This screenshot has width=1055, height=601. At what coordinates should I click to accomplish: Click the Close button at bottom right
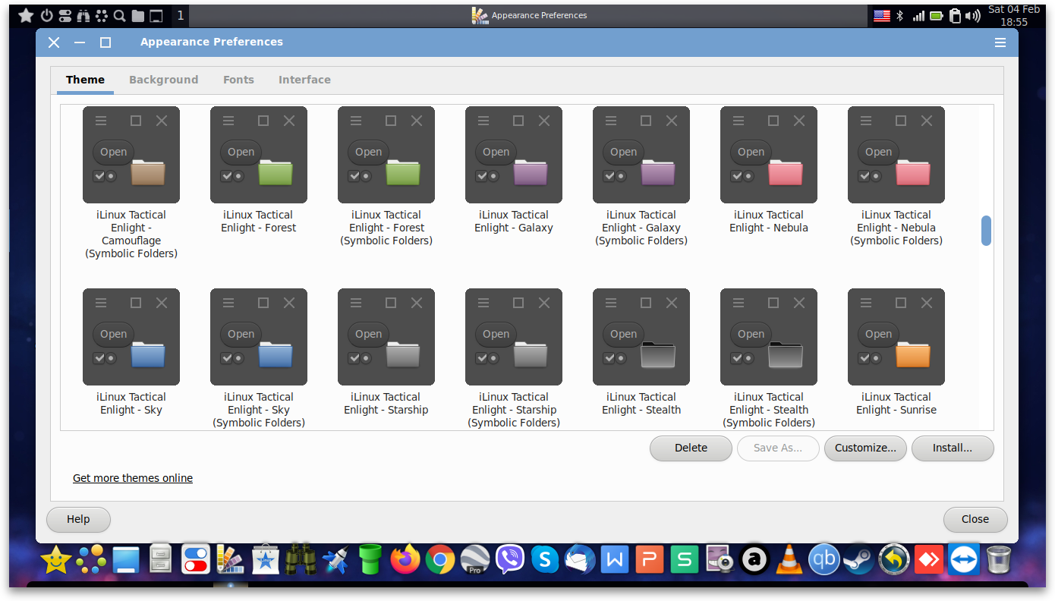(x=975, y=520)
